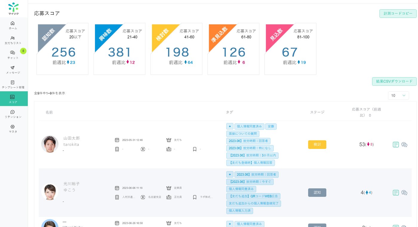
Task: Sort by the 応募スコア column arrows
Action: coord(370,115)
